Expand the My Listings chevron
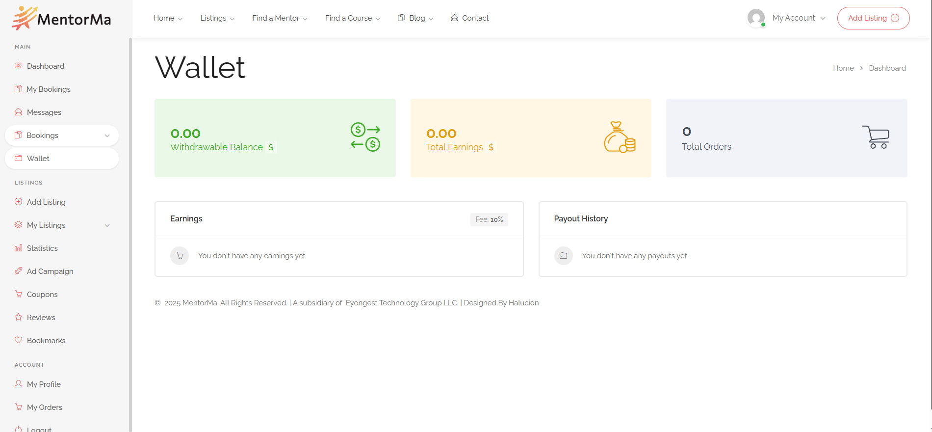Screen dimensions: 932x432 click(x=107, y=225)
